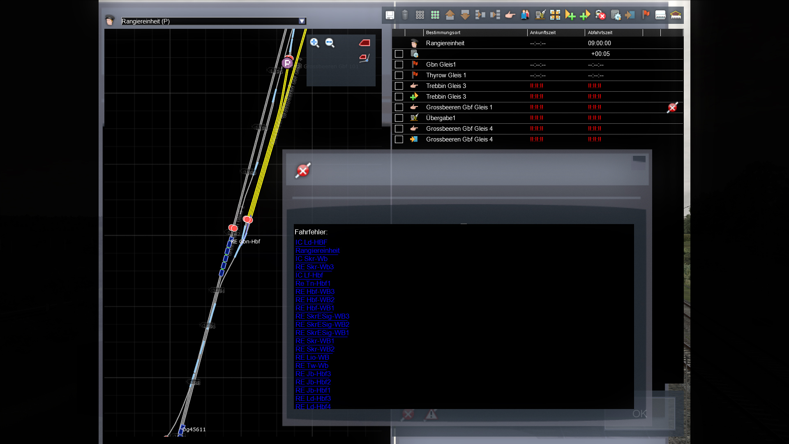Click the orange move-up arrow icon

pos(450,15)
